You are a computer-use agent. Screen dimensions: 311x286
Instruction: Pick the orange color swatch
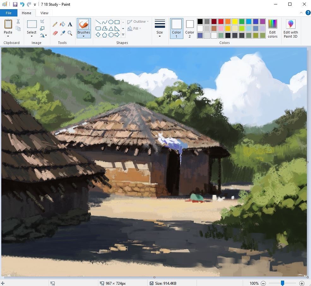[x=228, y=22]
